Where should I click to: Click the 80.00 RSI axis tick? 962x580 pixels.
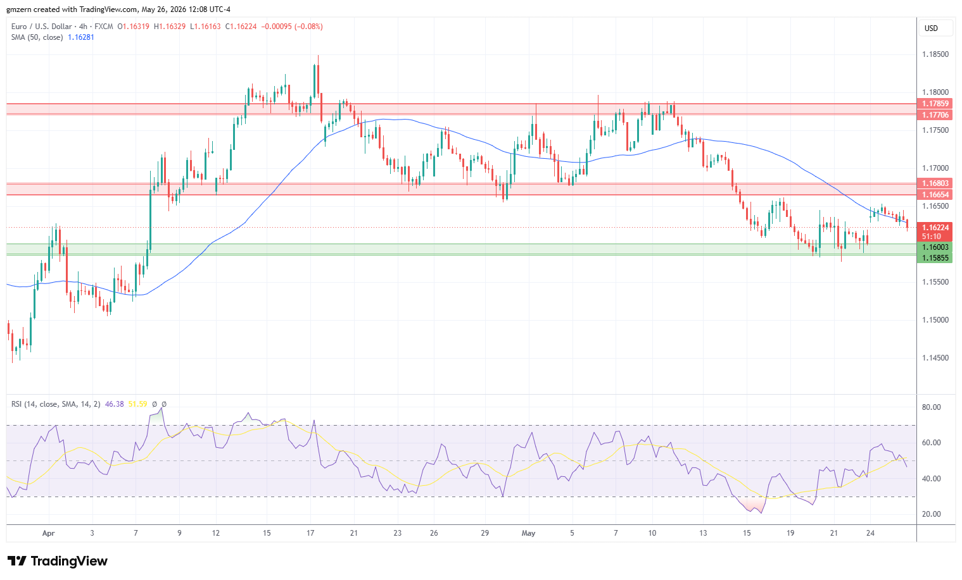coord(931,407)
